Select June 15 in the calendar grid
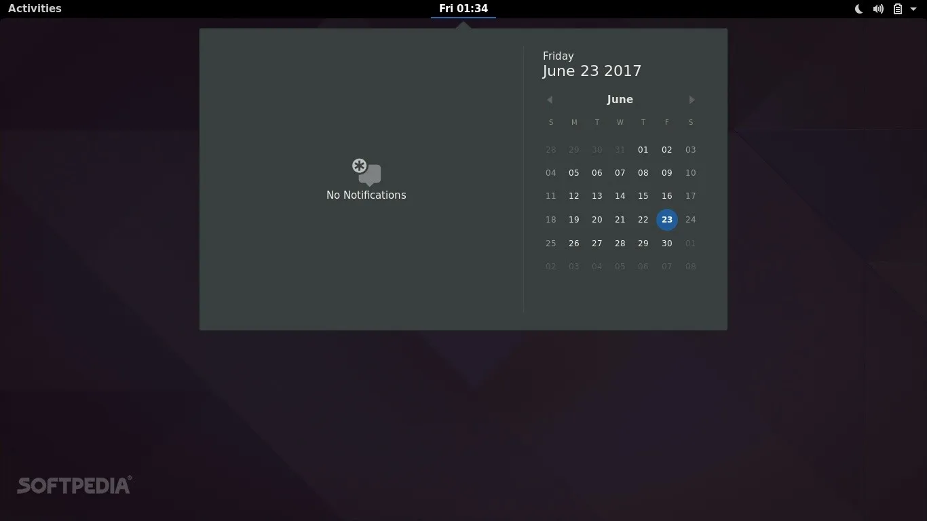Viewport: 927px width, 521px height. (x=643, y=196)
